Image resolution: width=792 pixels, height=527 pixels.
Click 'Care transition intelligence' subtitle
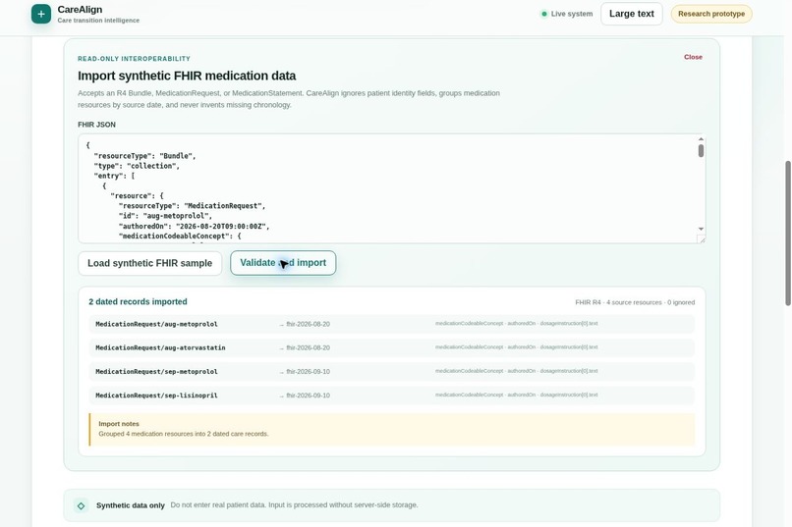click(98, 21)
